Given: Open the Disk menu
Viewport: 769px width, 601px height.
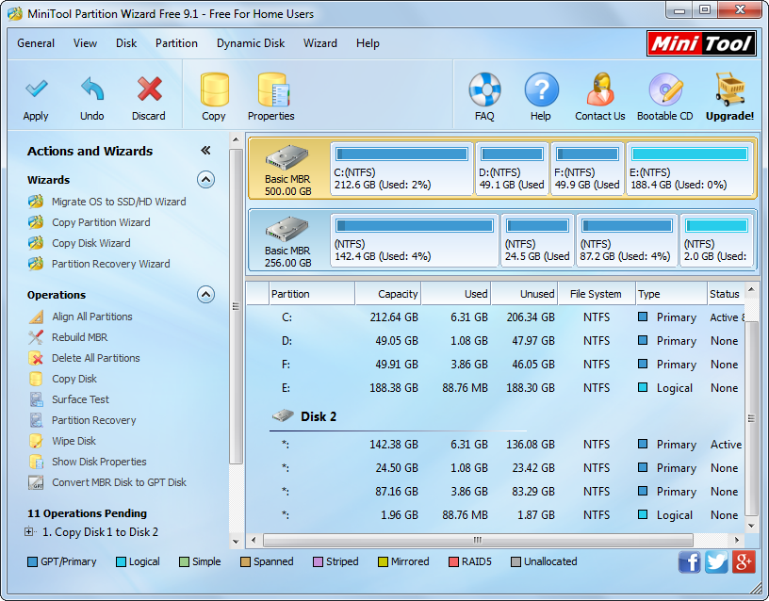Looking at the screenshot, I should click(126, 43).
